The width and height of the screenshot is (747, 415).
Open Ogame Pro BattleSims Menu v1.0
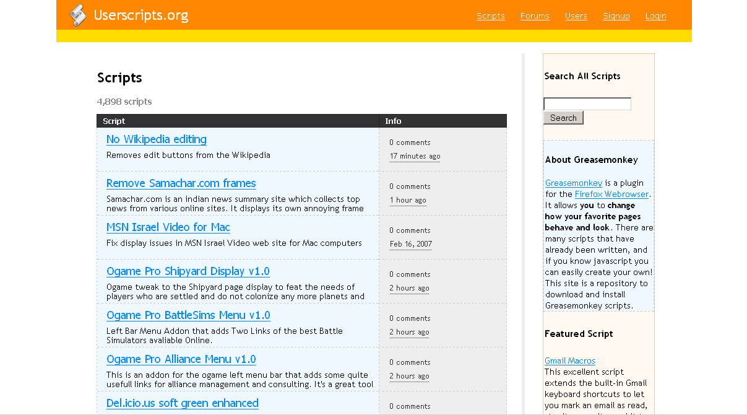click(188, 315)
